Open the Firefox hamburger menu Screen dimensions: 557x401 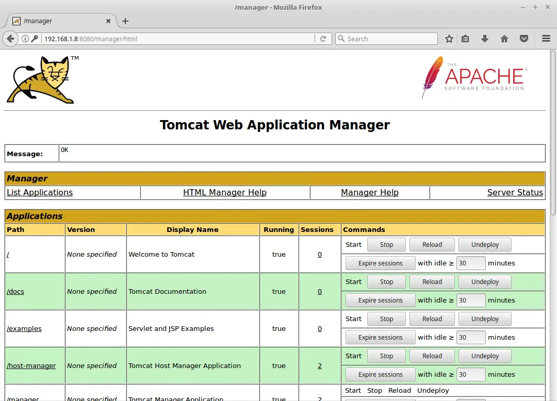(x=546, y=39)
